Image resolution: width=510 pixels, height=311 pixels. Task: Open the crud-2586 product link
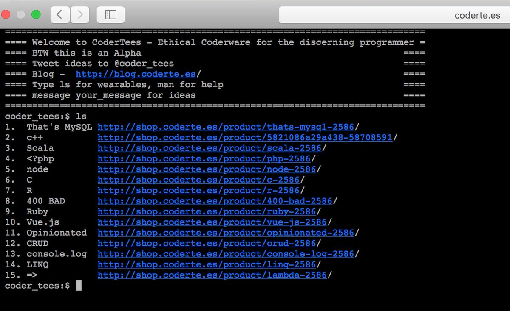click(x=207, y=244)
